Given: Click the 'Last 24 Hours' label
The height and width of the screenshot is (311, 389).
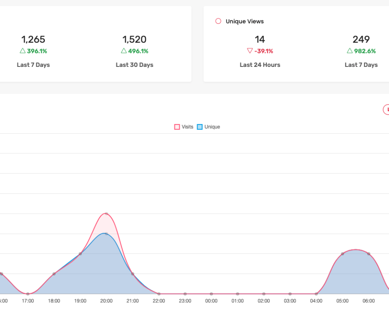Looking at the screenshot, I should [x=260, y=65].
